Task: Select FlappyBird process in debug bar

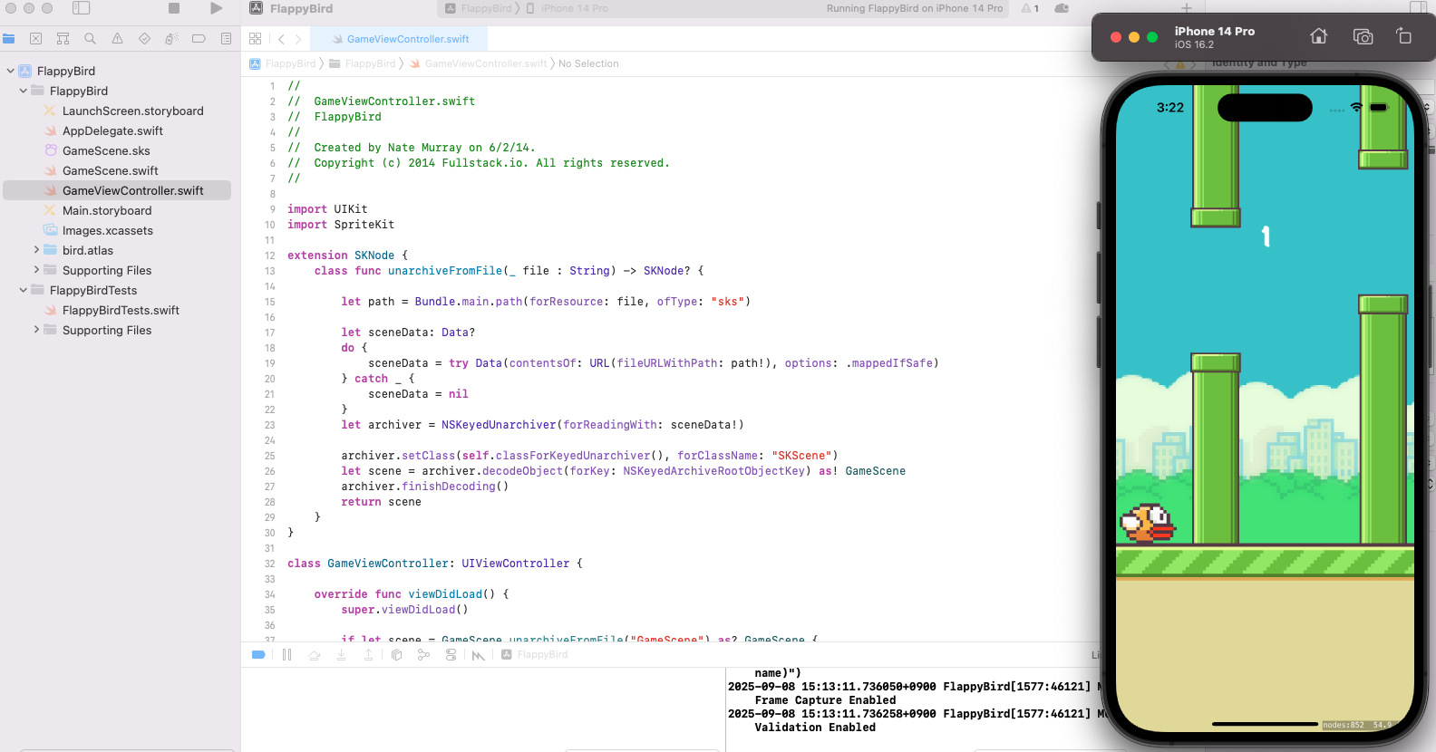Action: point(535,654)
